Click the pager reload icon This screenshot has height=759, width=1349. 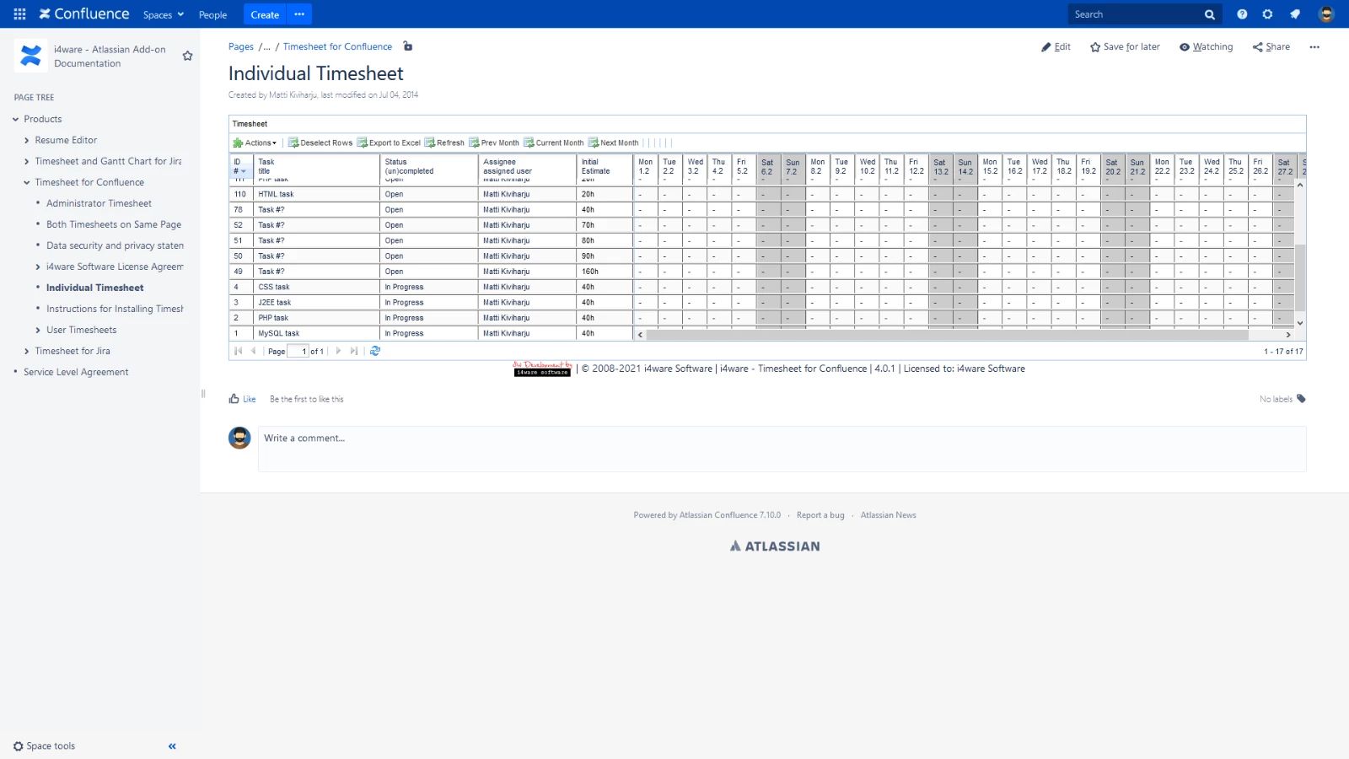tap(375, 351)
